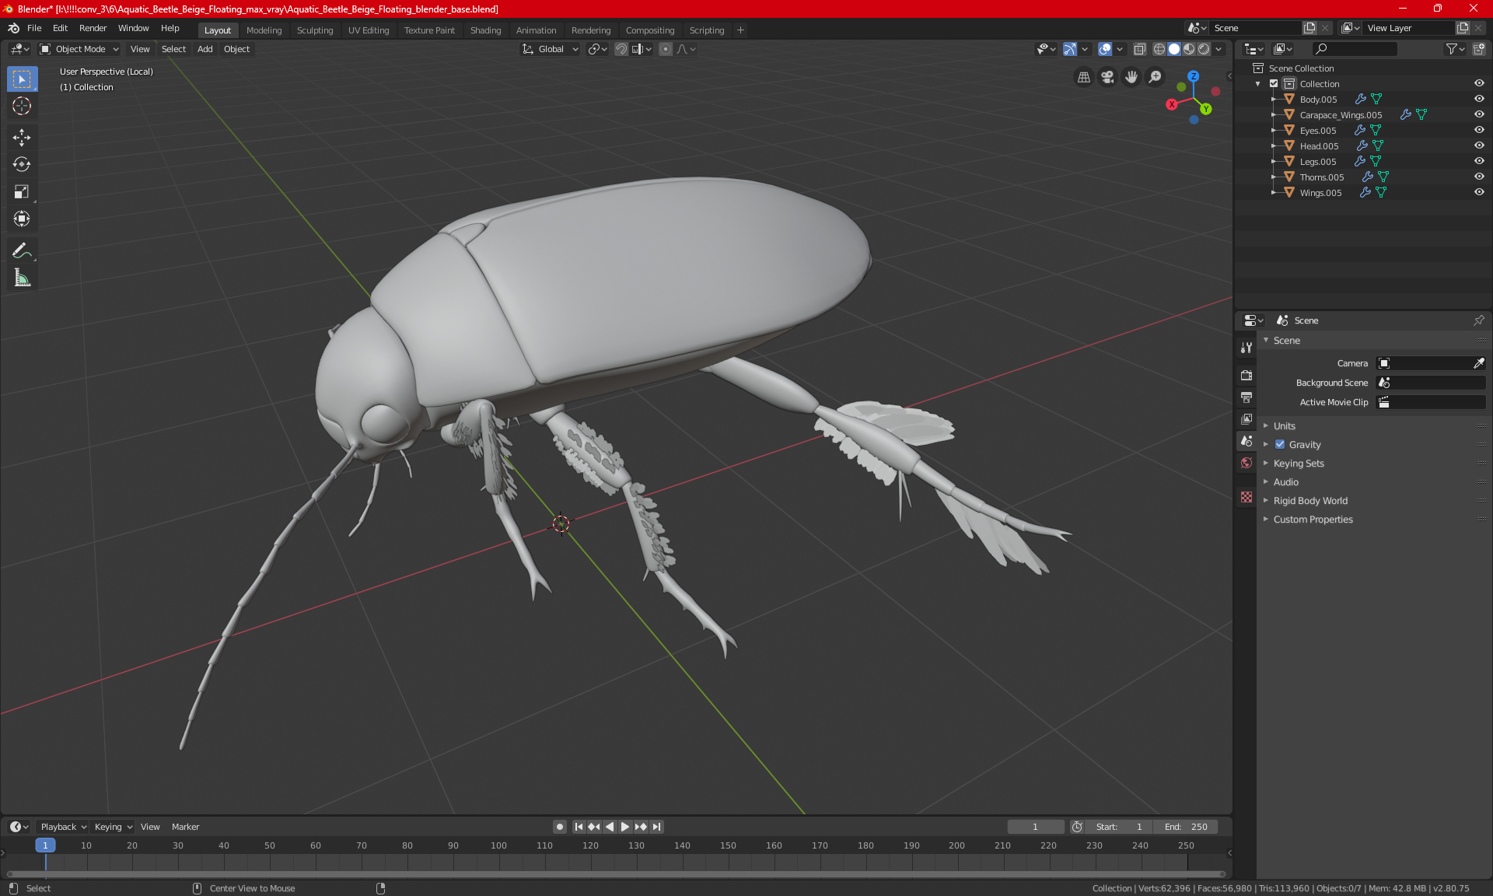1493x896 pixels.
Task: Click frame 100 on the timeline
Action: tap(499, 846)
